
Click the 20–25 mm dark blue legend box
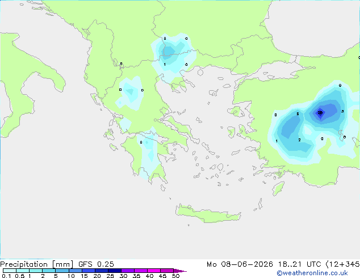(x=102, y=271)
